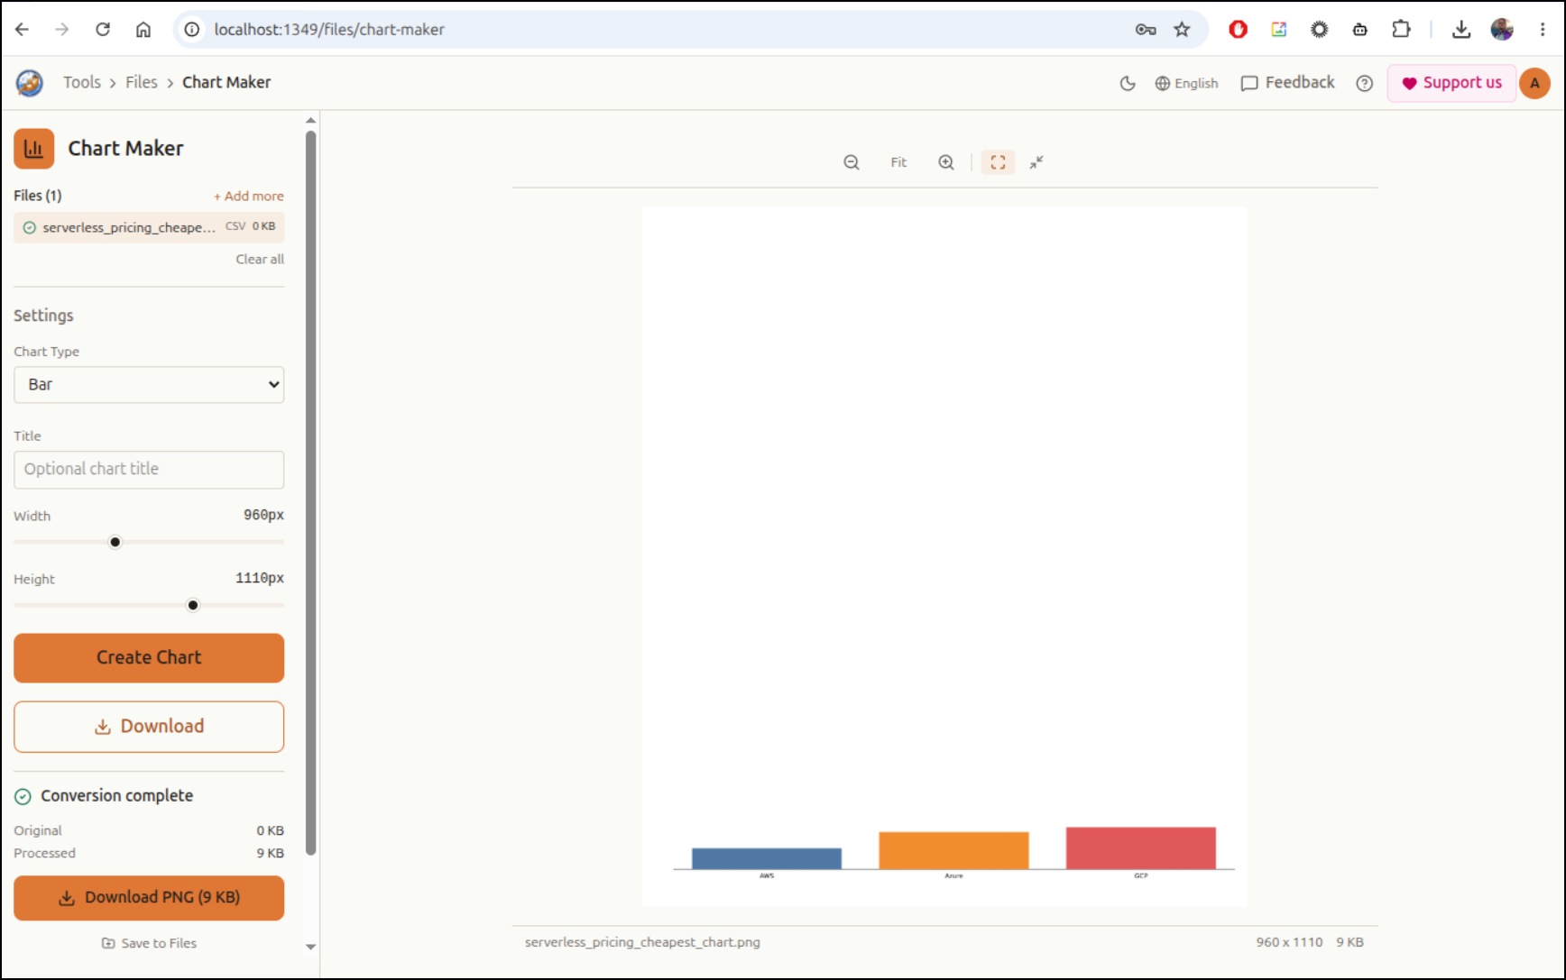Go to Tools breadcrumb
The image size is (1566, 980).
(82, 82)
